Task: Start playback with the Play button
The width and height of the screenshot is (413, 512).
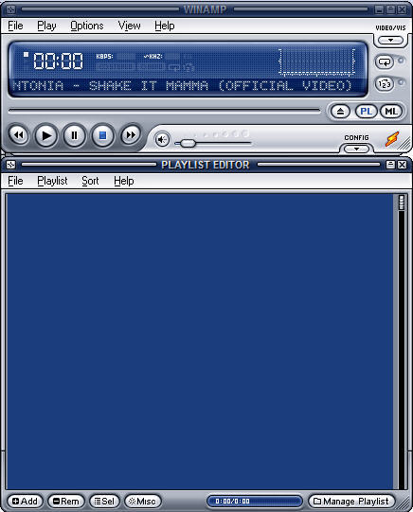Action: [46, 135]
